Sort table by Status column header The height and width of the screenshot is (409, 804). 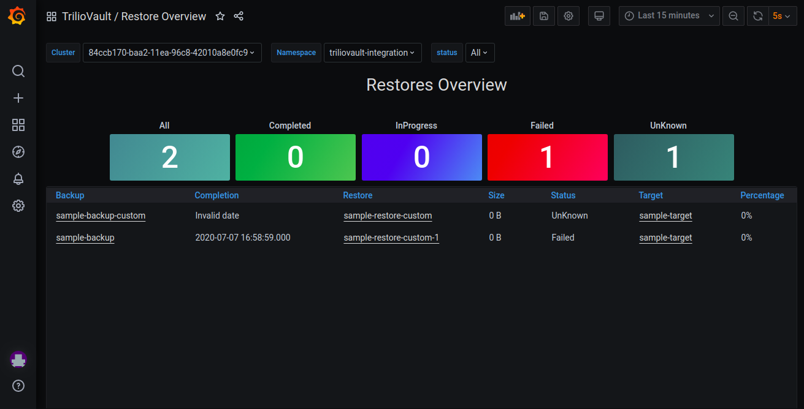pyautogui.click(x=563, y=195)
